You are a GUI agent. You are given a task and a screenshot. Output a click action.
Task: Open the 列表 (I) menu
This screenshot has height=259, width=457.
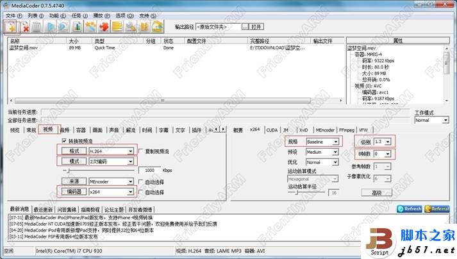click(x=35, y=15)
